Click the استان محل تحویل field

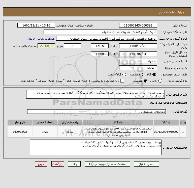[x=138, y=61]
